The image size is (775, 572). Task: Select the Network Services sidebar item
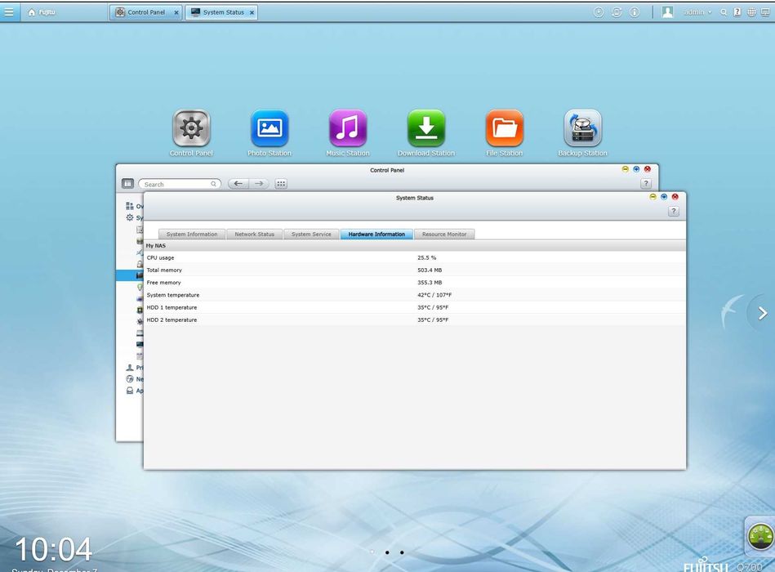point(135,379)
